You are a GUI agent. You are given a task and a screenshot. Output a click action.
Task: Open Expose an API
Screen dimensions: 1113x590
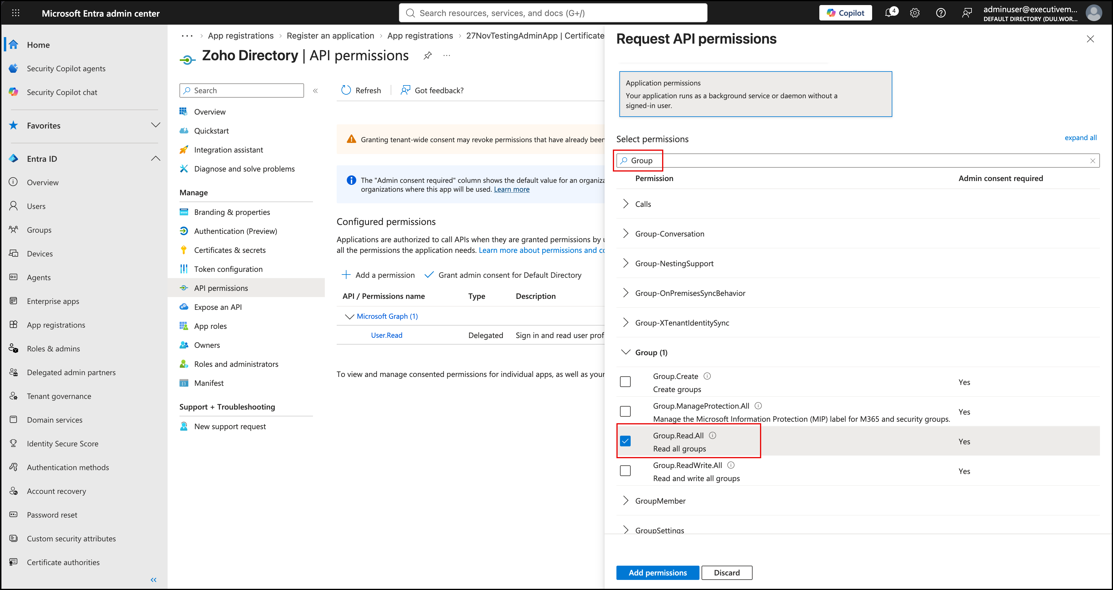pos(218,307)
